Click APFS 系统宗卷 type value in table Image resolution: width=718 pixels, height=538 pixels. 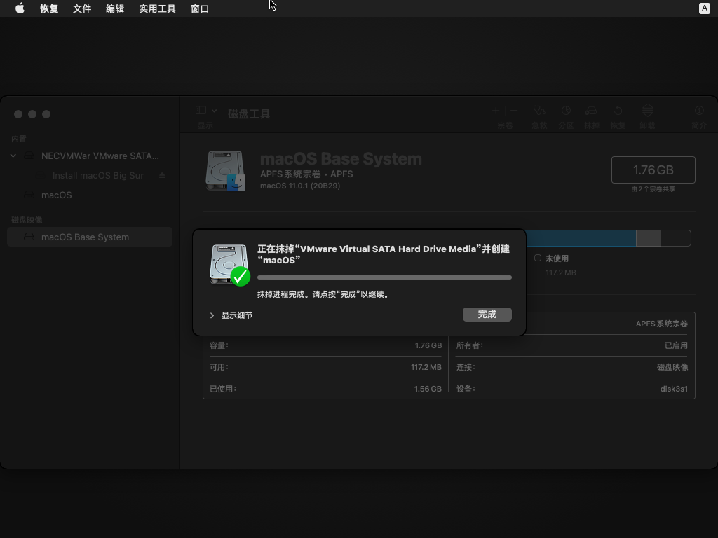click(662, 324)
